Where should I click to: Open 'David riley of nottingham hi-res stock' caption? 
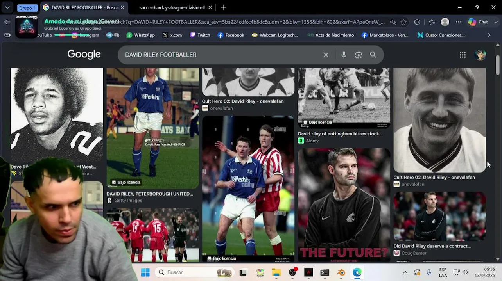pos(340,134)
